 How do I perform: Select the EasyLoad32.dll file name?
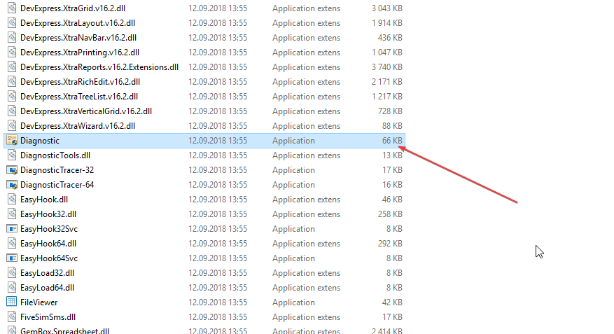click(48, 273)
